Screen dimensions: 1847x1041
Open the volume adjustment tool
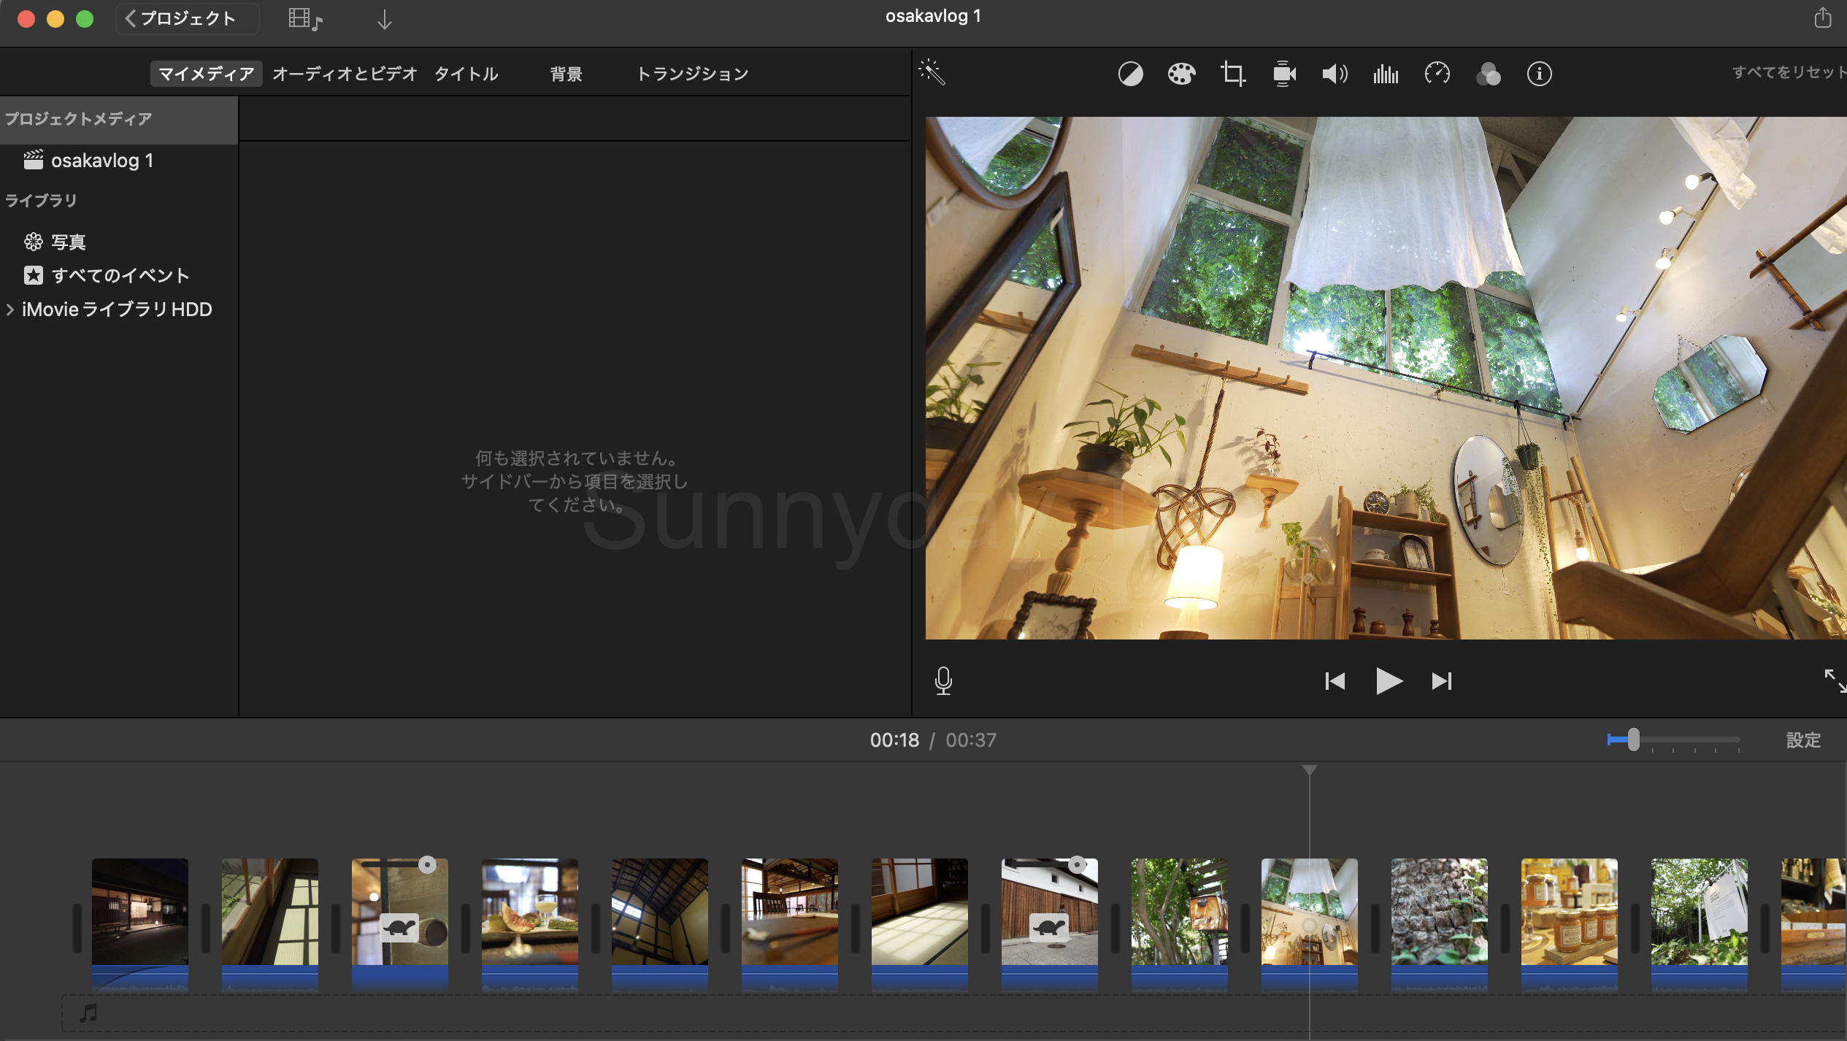coord(1335,74)
